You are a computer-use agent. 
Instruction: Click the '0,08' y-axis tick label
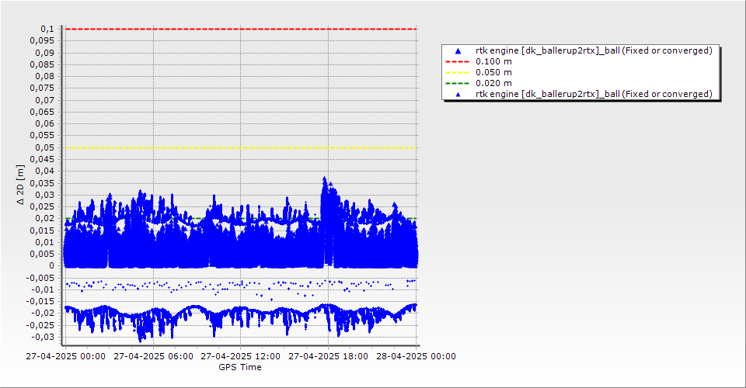coord(45,77)
